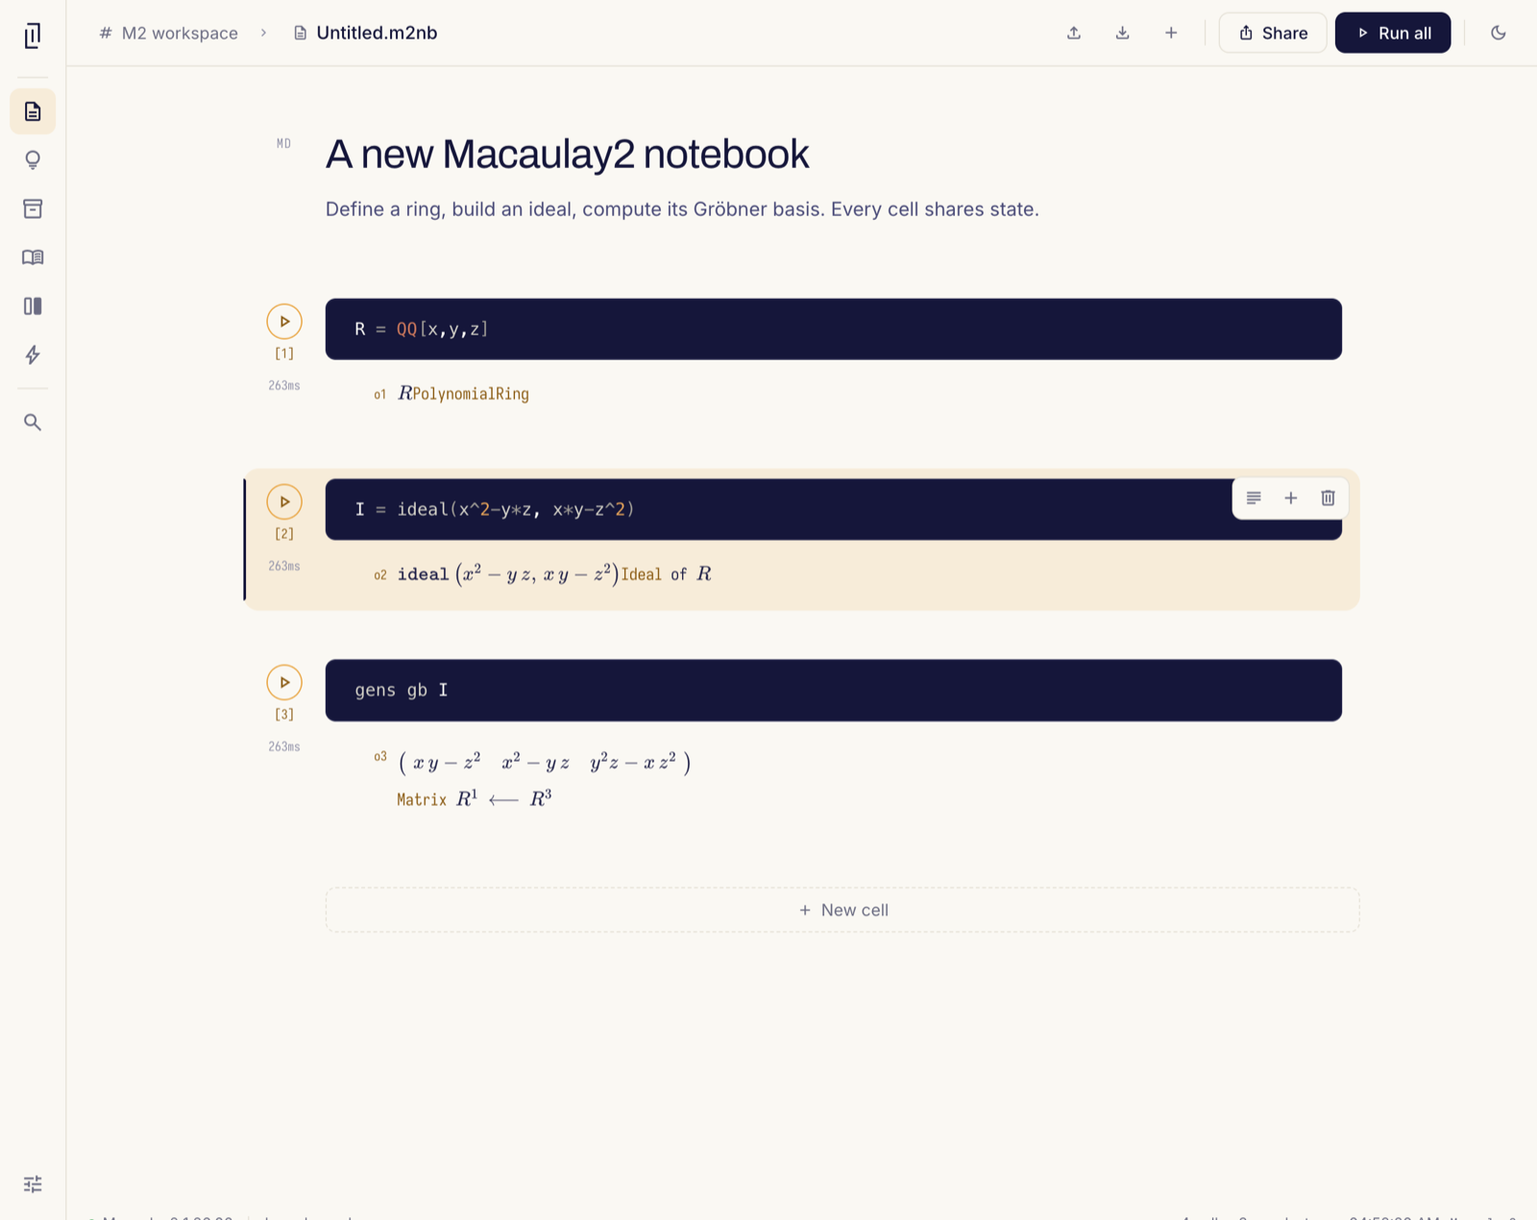Click into the R = QQ[x,y,z] code cell
Screen dimensions: 1537x1220
tap(834, 329)
